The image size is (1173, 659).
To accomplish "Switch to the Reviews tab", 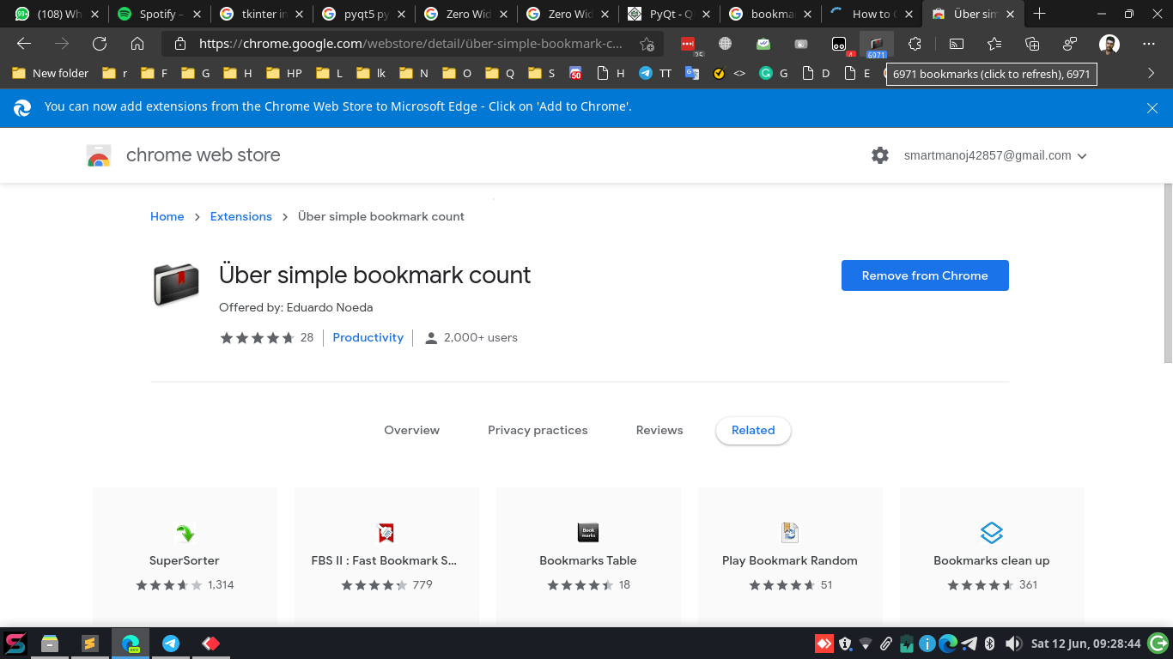I will (x=659, y=430).
